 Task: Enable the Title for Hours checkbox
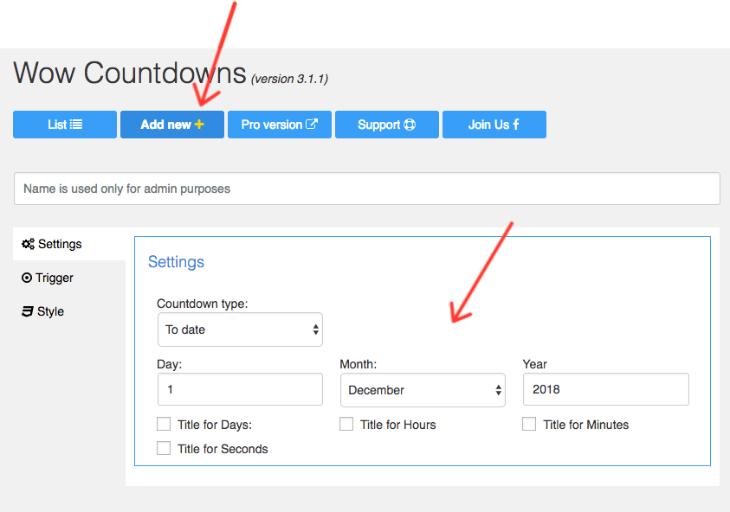tap(346, 424)
